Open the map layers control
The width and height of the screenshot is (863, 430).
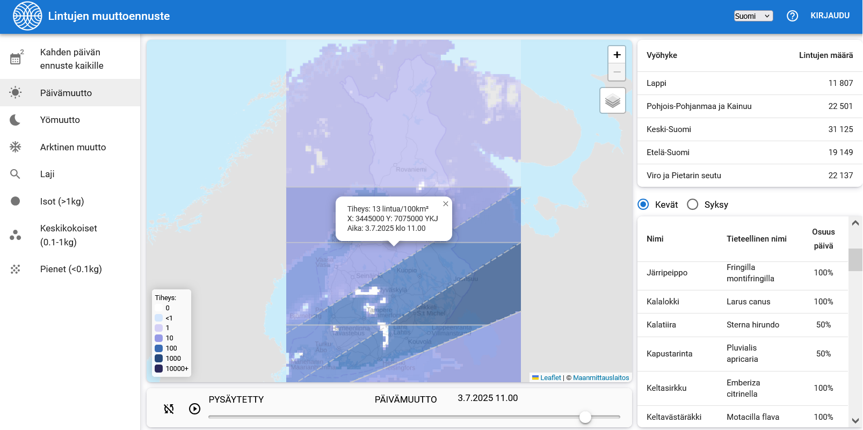click(613, 100)
